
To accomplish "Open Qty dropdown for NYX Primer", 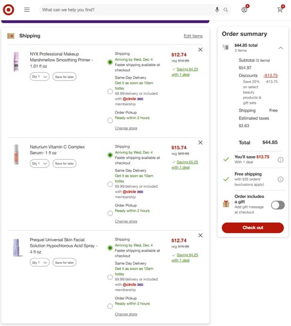I will pos(39,76).
